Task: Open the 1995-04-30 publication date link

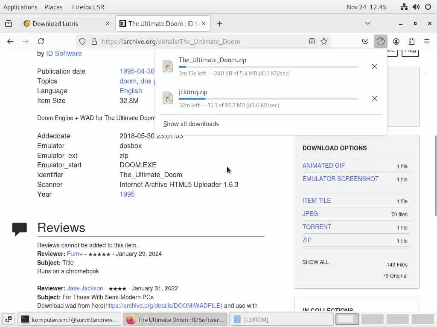Action: point(137,71)
